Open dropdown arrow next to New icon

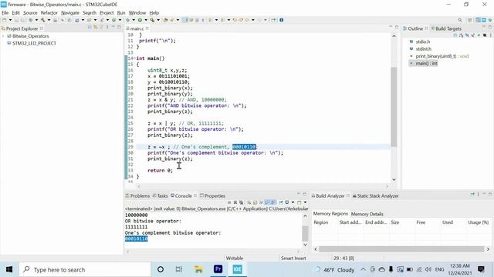10,20
